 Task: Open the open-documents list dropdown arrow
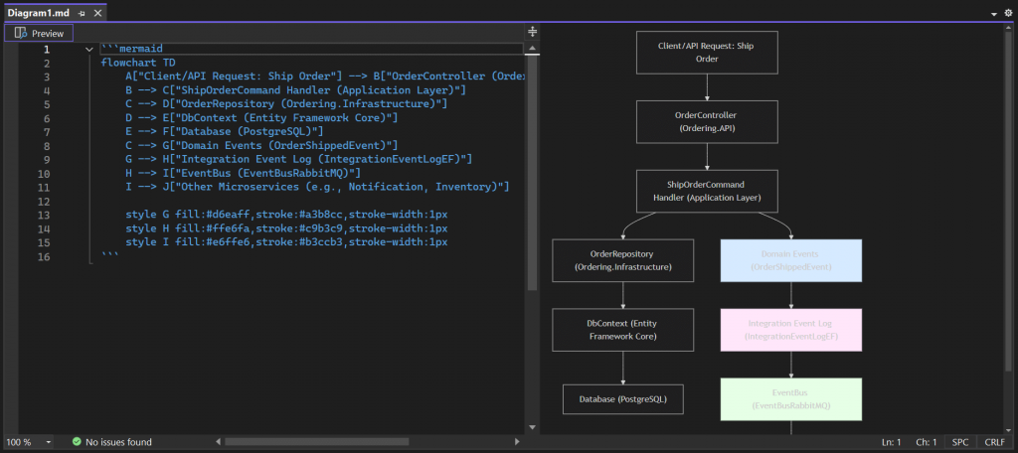click(994, 14)
